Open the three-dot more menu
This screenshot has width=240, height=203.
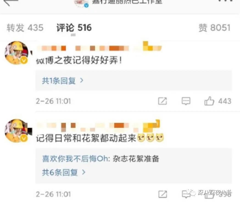coord(225,1)
